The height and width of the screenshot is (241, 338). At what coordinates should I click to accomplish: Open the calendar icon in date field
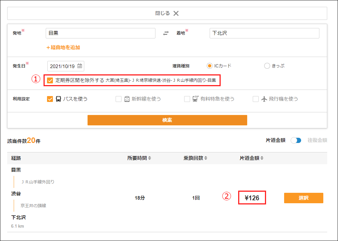(x=80, y=66)
